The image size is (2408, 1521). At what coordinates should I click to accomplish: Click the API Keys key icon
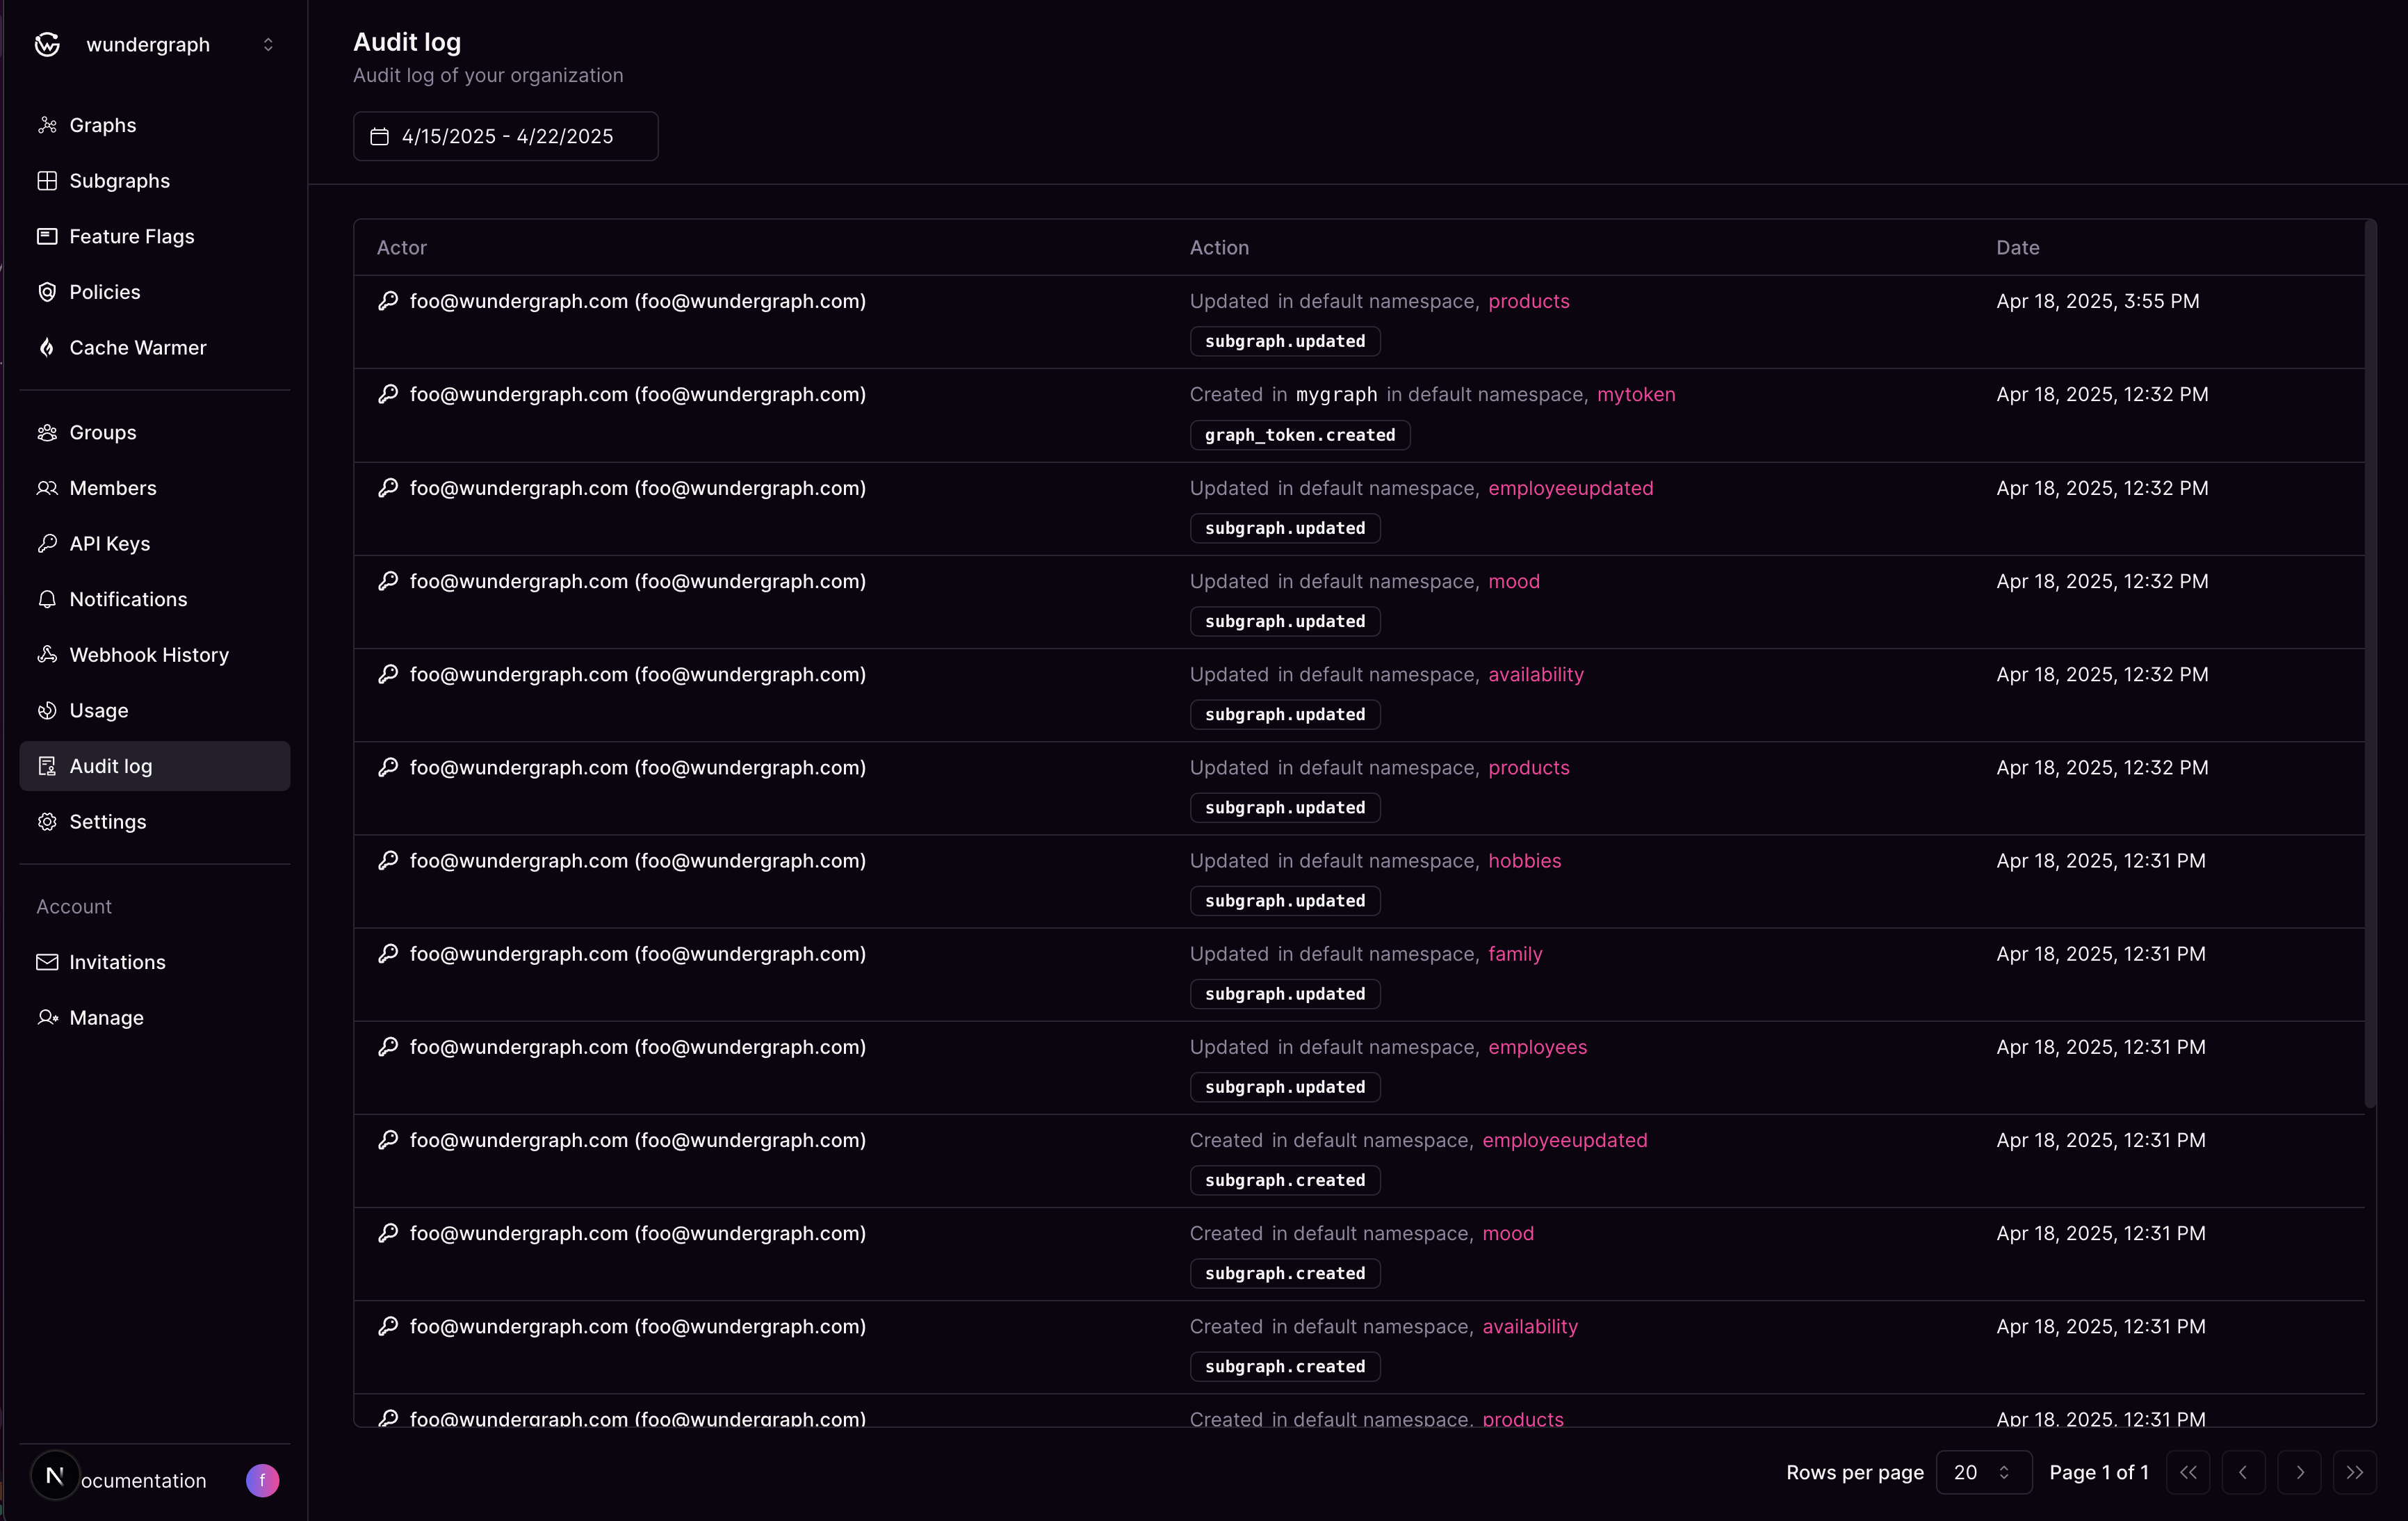tap(47, 543)
